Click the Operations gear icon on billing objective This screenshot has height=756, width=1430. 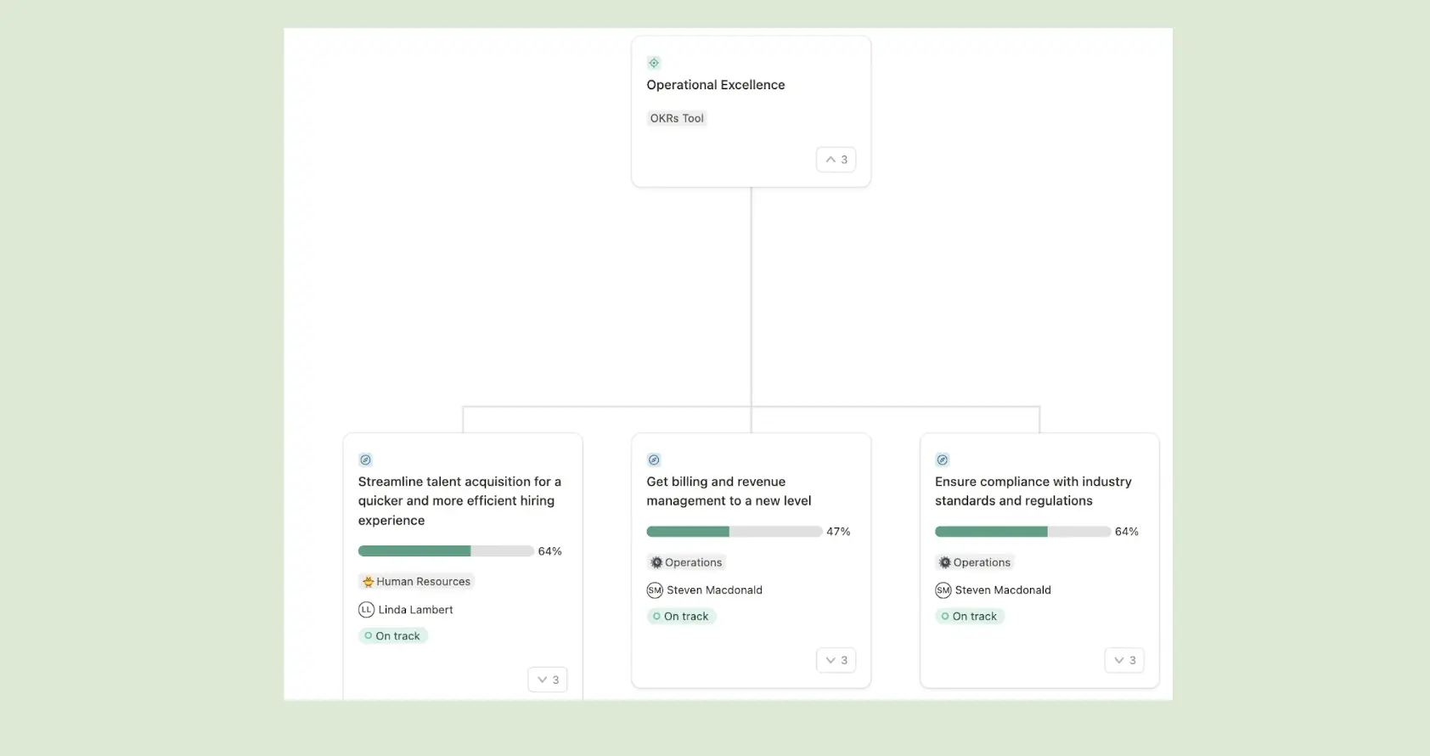point(656,561)
